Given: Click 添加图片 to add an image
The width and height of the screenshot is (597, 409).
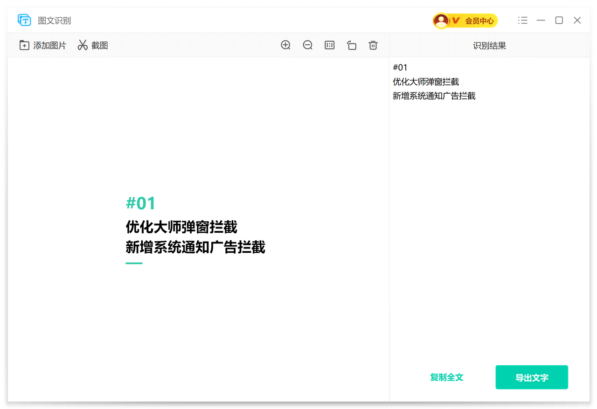Looking at the screenshot, I should 43,45.
